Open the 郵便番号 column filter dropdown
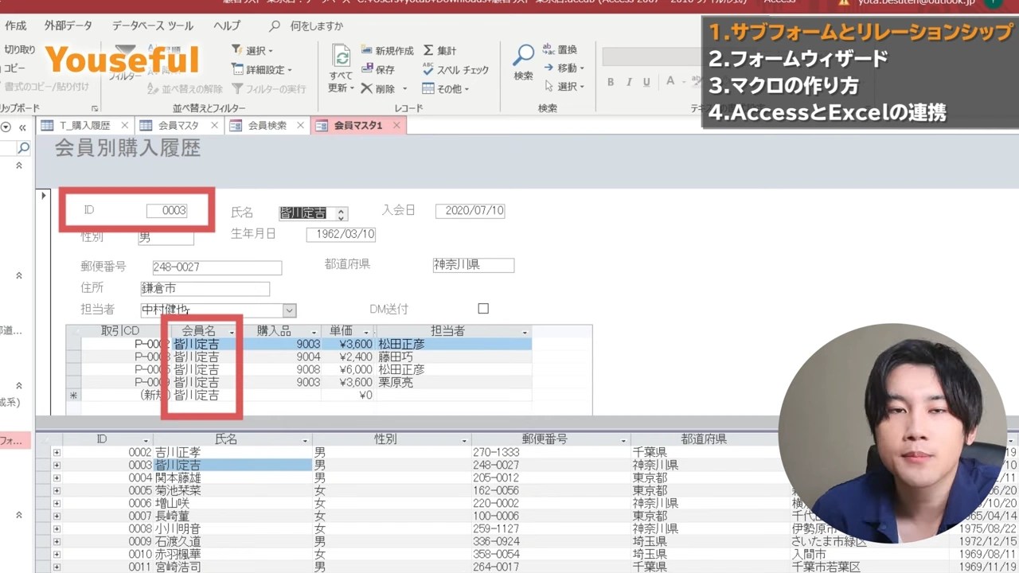The image size is (1019, 573). 623,440
